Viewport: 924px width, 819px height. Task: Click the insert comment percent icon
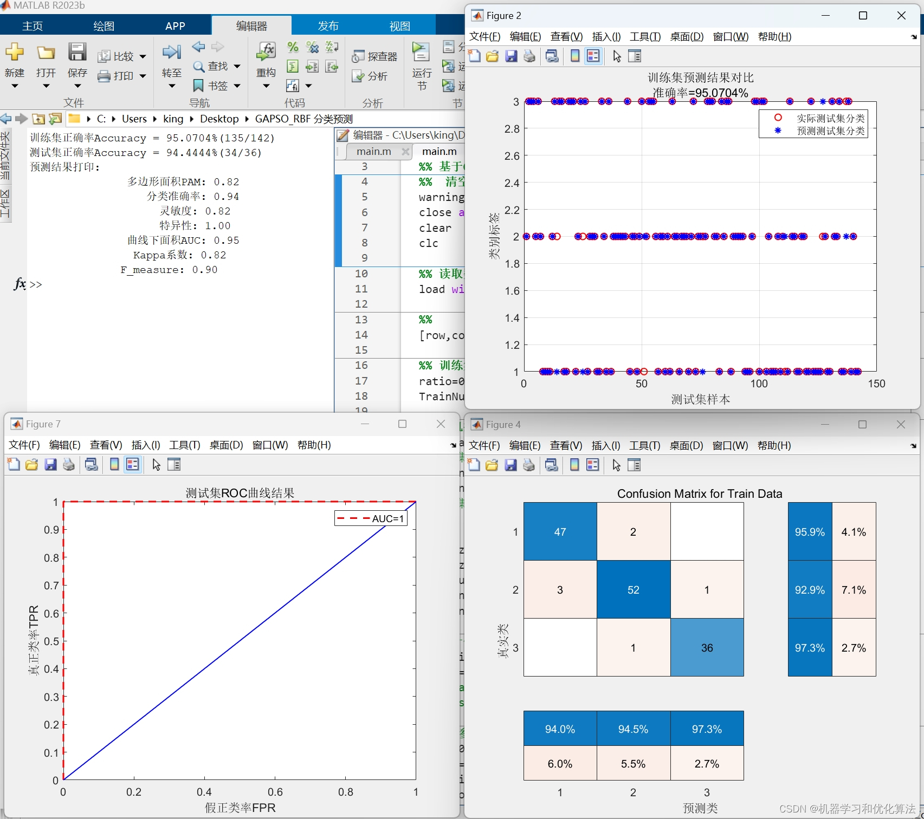(293, 47)
